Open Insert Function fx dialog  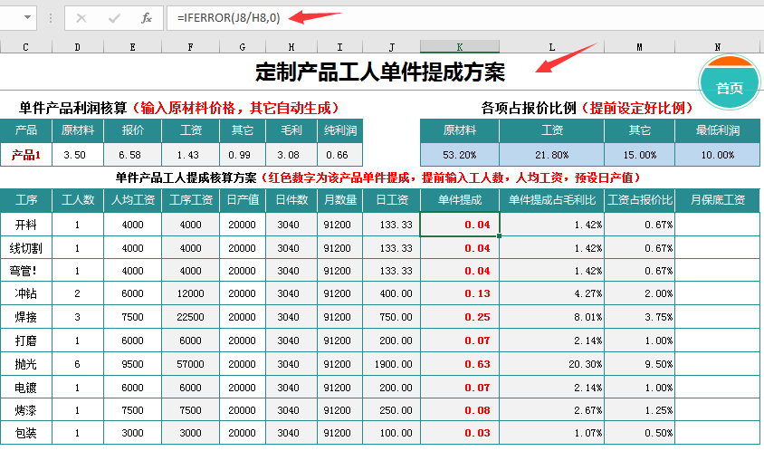(x=146, y=18)
